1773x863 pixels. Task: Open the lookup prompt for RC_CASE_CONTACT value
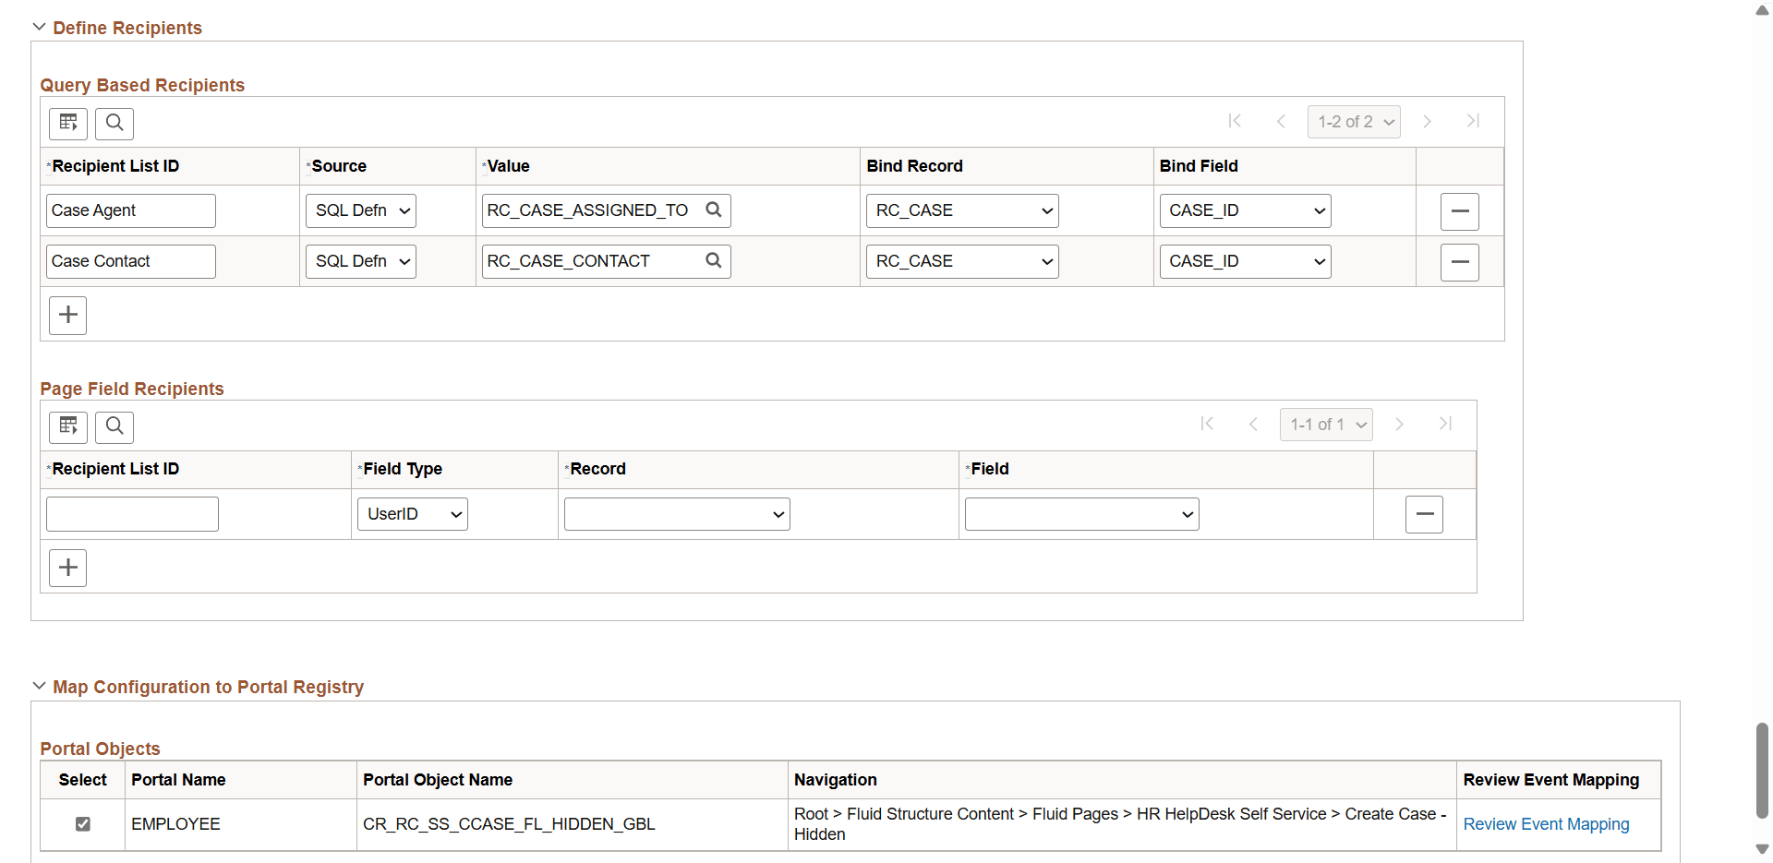(713, 260)
